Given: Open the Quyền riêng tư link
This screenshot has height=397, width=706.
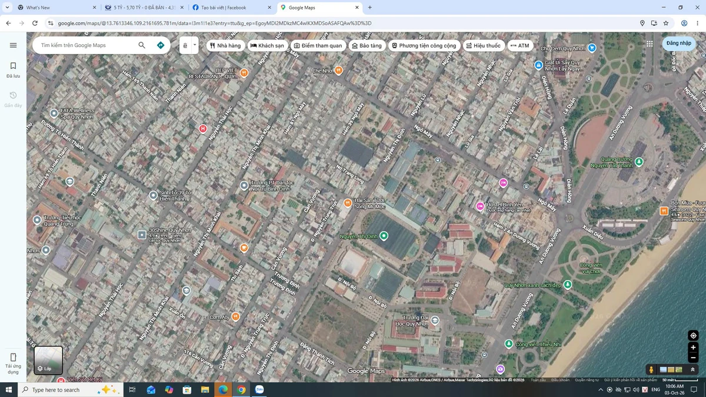Looking at the screenshot, I should click(587, 380).
